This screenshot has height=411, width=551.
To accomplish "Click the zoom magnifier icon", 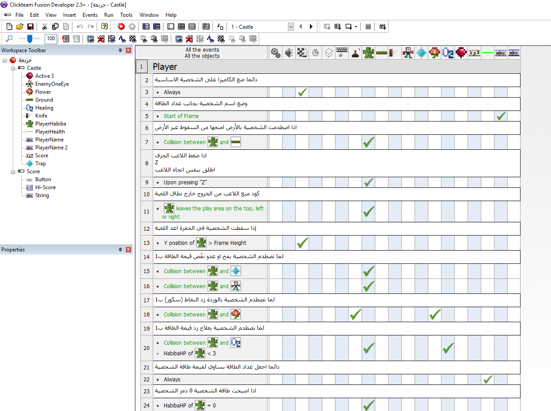I will (x=9, y=38).
